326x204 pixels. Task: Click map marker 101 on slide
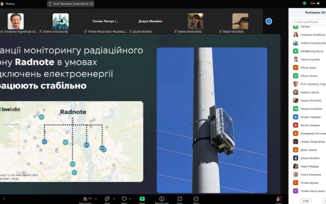pyautogui.click(x=86, y=145)
